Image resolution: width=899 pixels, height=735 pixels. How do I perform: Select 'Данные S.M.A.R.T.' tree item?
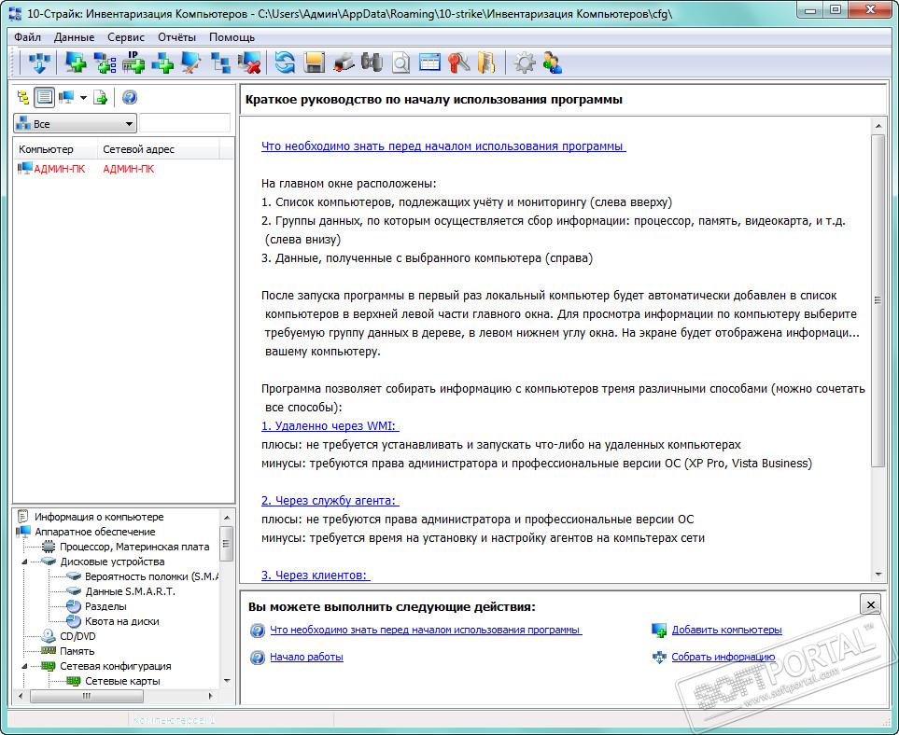(130, 591)
